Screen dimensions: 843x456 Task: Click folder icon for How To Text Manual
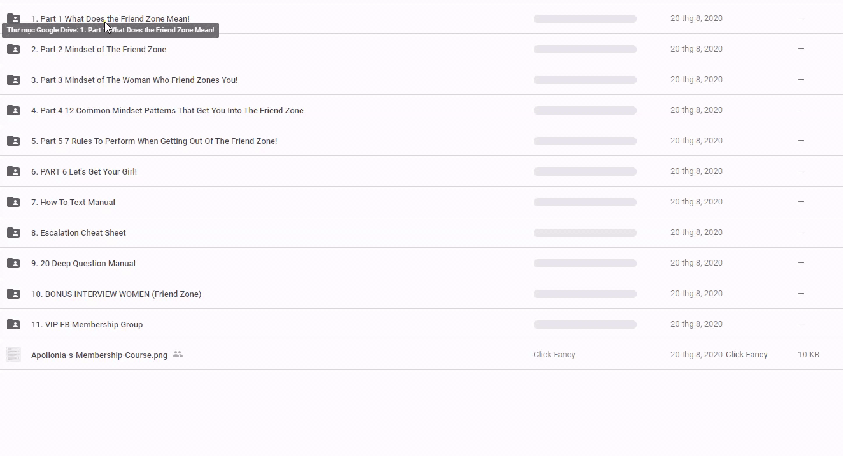(13, 202)
